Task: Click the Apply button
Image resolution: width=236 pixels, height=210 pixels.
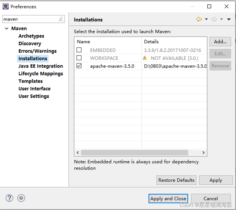Action: 216,180
